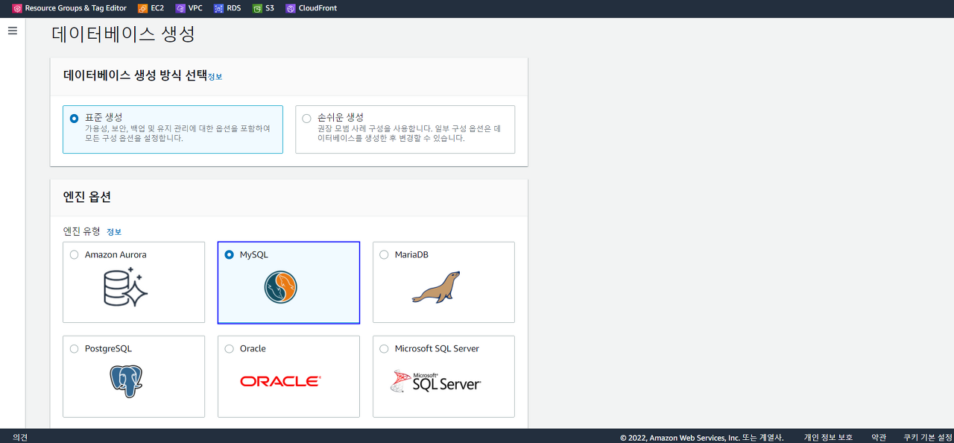This screenshot has height=443, width=954.
Task: Open the RDS shortcut label
Action: pyautogui.click(x=234, y=8)
